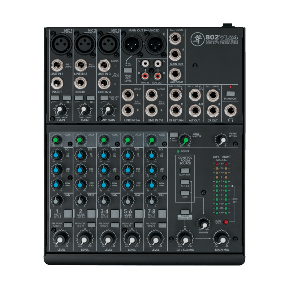Click the BAL knob on channel 7-8
This screenshot has width=289, height=289.
151,200
